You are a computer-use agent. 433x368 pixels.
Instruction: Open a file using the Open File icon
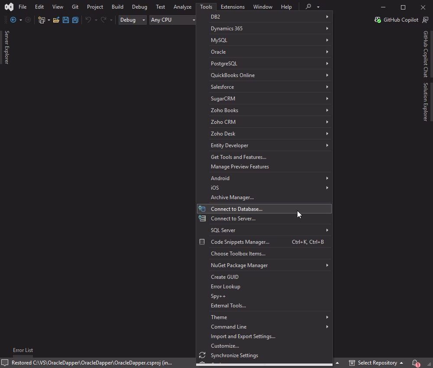56,20
